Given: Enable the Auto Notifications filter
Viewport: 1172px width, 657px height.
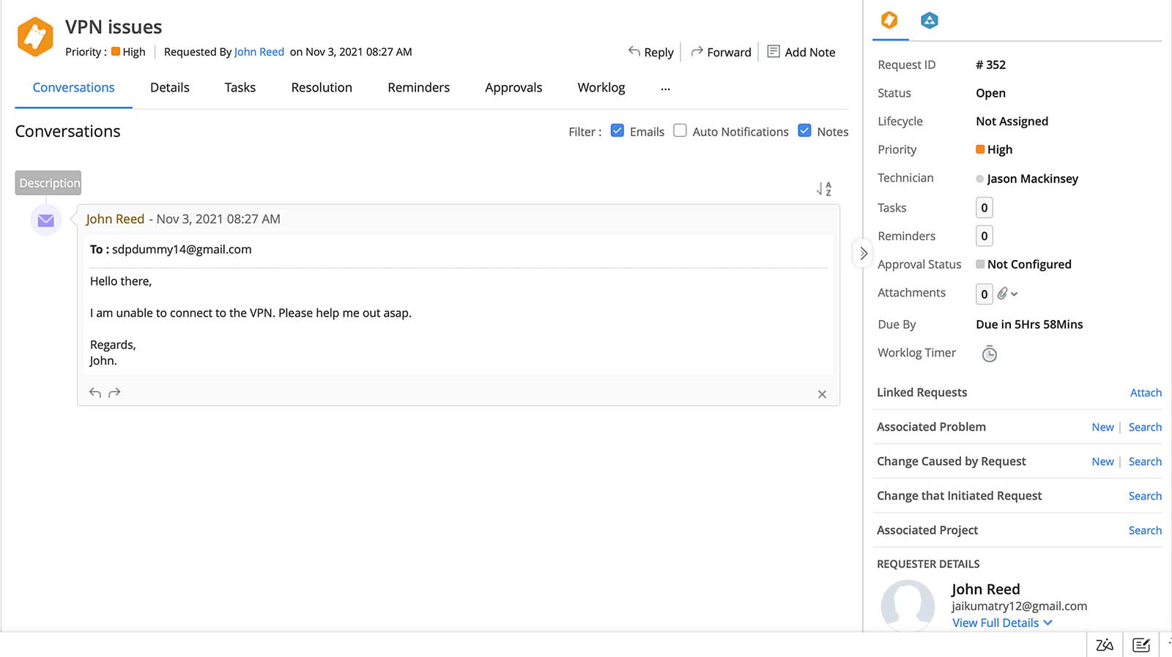Looking at the screenshot, I should [680, 130].
